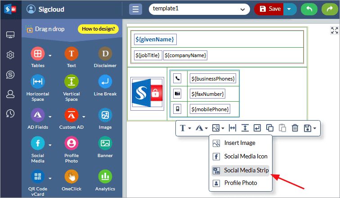
Task: Expand the Tables dropdown arrow
Action: pyautogui.click(x=50, y=55)
